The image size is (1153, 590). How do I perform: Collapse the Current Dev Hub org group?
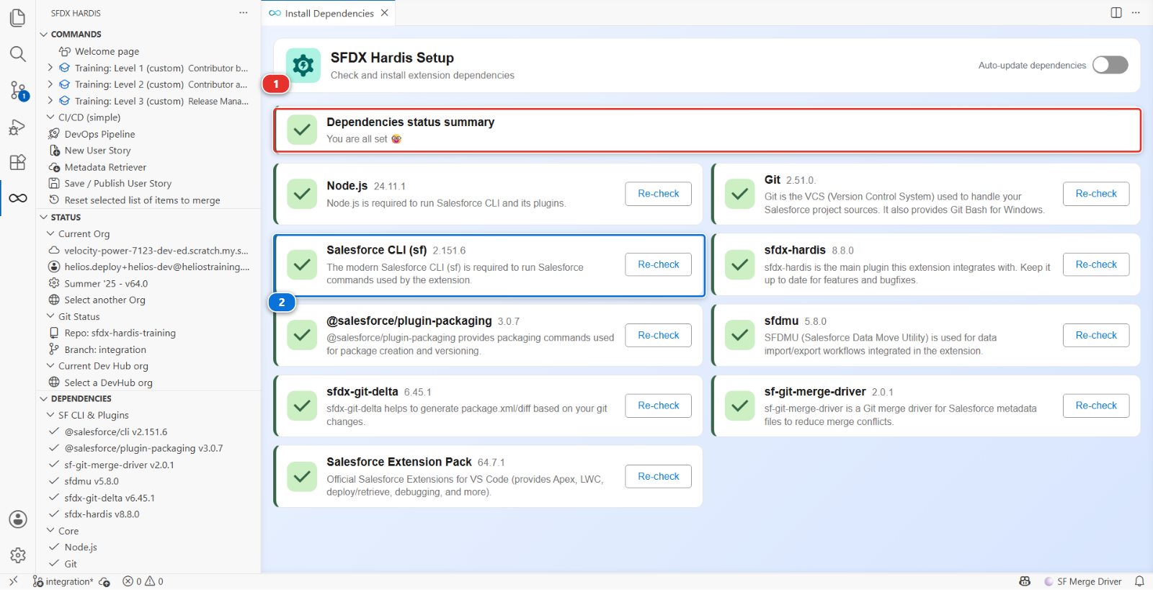click(x=50, y=366)
